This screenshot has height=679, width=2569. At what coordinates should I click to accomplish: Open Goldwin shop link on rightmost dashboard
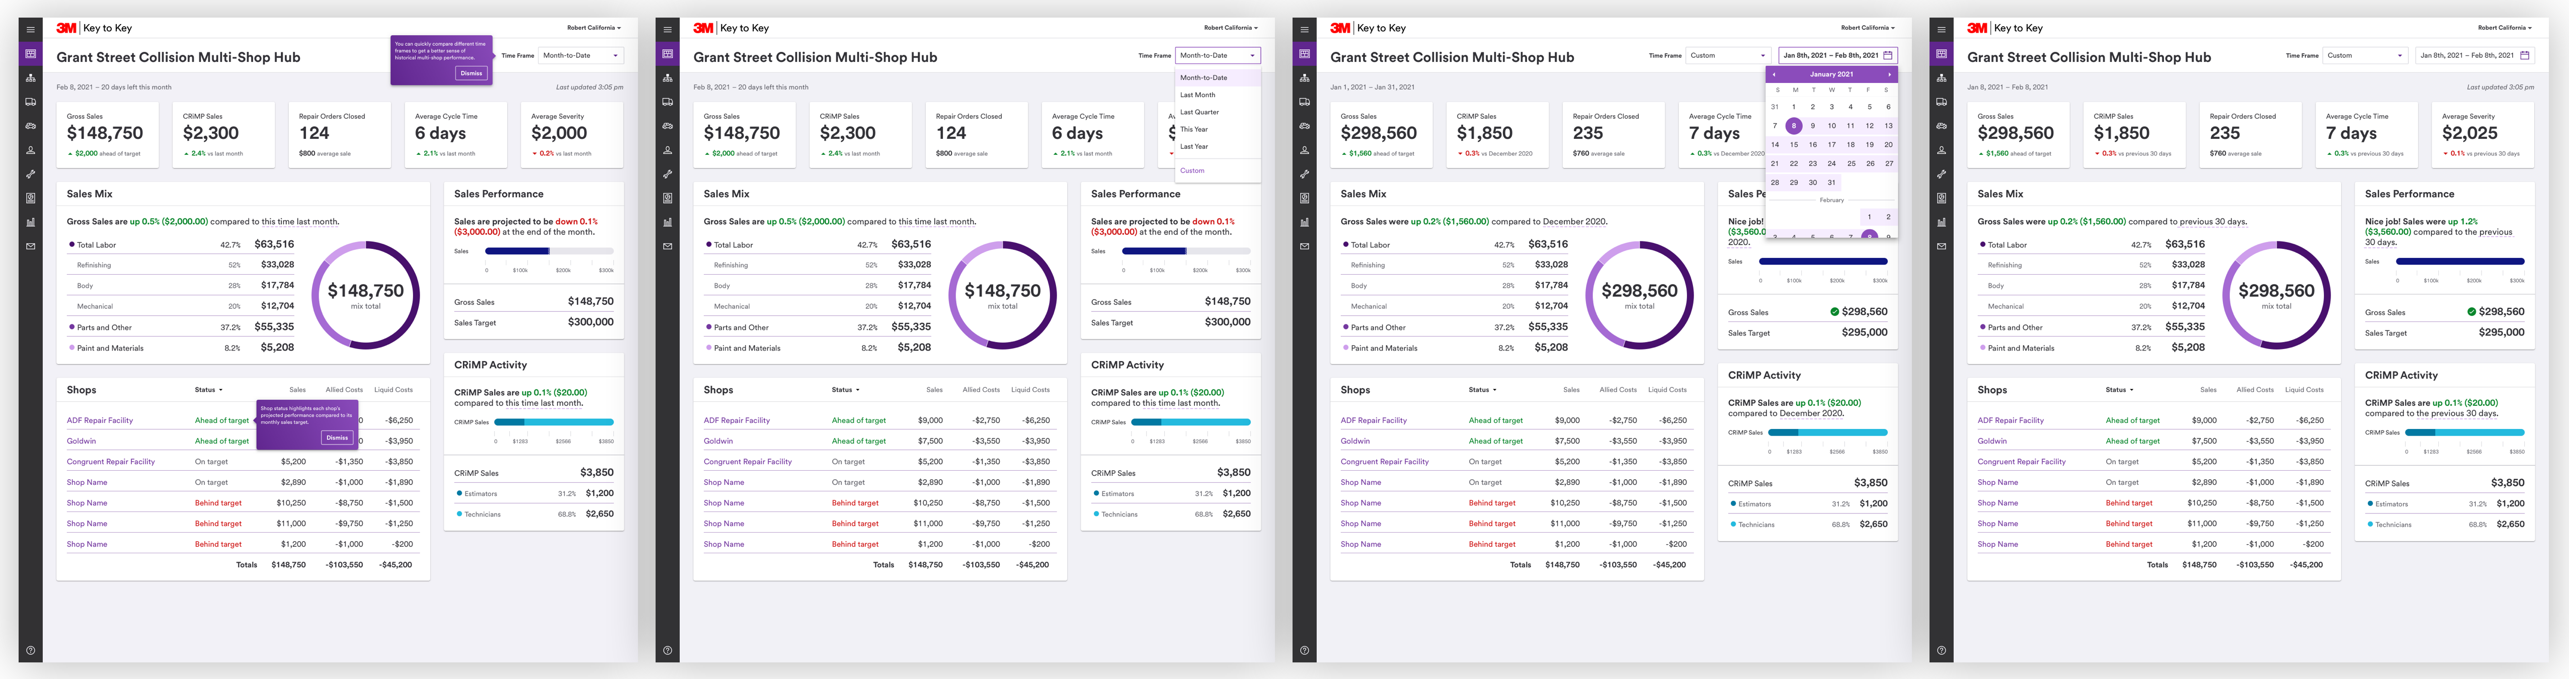click(1991, 441)
